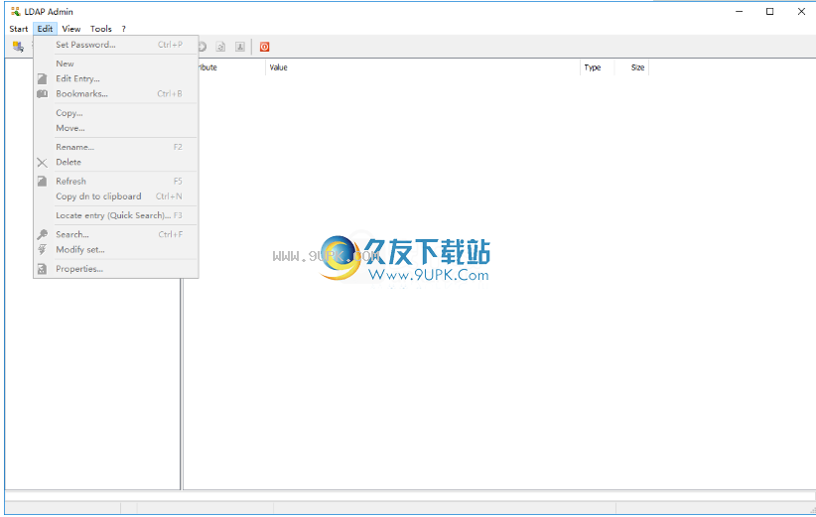
Task: Click the Delete X icon in menu
Action: (x=42, y=163)
